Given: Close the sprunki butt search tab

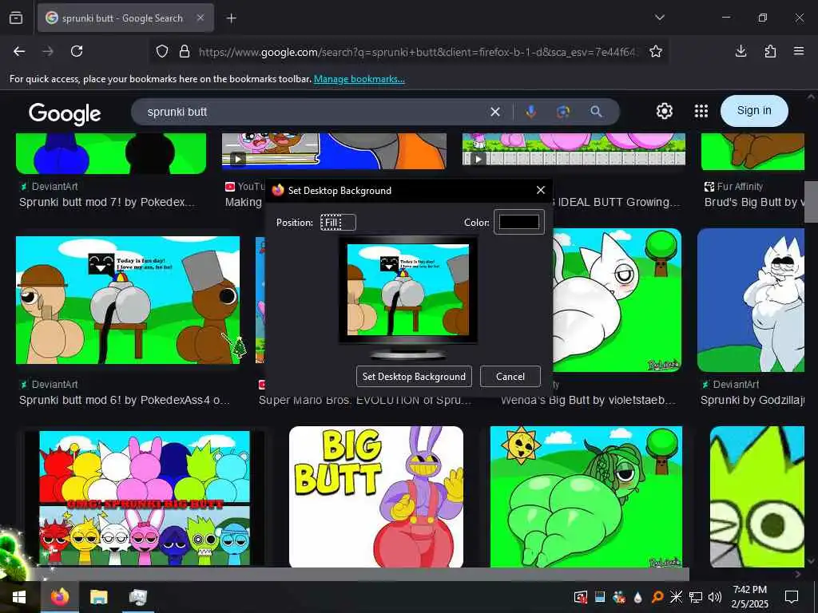Looking at the screenshot, I should 201,18.
